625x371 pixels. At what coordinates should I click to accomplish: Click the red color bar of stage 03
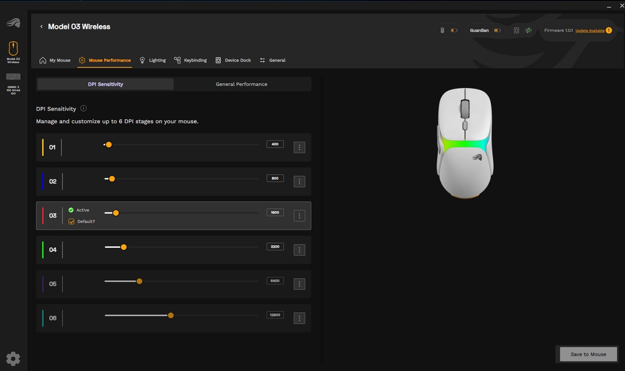coord(43,216)
